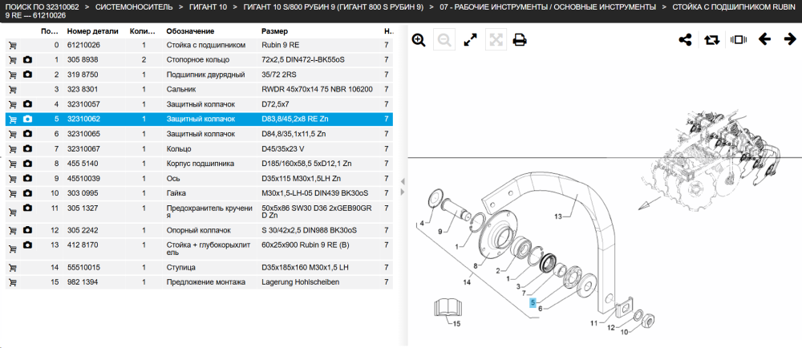
Task: Click the rotate/swap layout icon
Action: 711,40
